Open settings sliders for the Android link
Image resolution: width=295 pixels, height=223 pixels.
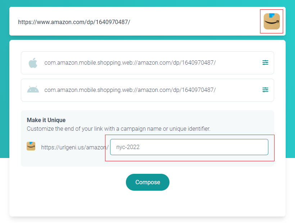[265, 90]
